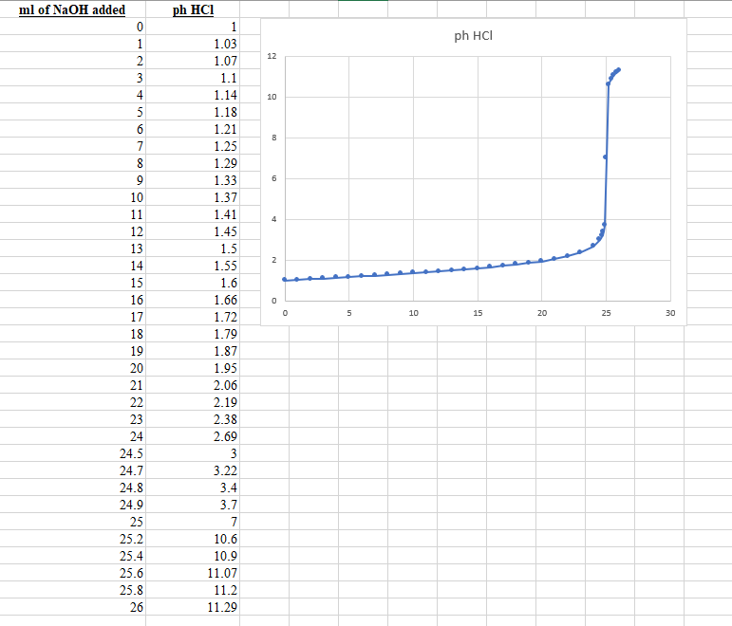Select cell with pH value 11.29
The height and width of the screenshot is (626, 732).
click(193, 607)
